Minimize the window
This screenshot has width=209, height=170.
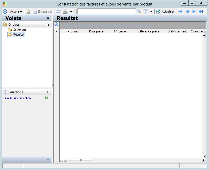coord(185,3)
